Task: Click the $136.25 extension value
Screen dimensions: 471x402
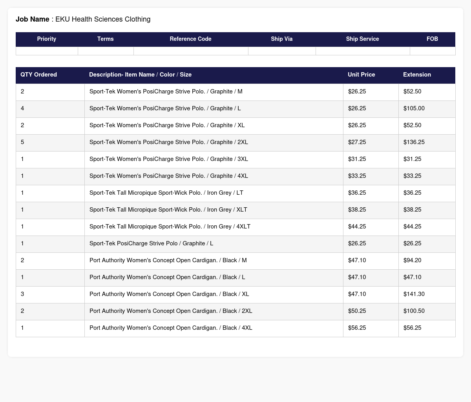Action: pyautogui.click(x=414, y=142)
